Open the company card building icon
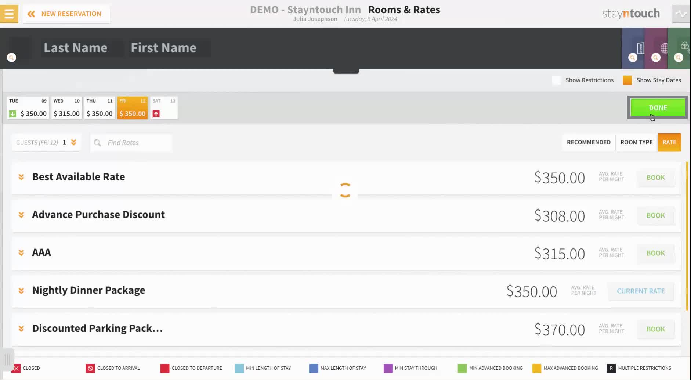The height and width of the screenshot is (380, 691). click(x=640, y=48)
